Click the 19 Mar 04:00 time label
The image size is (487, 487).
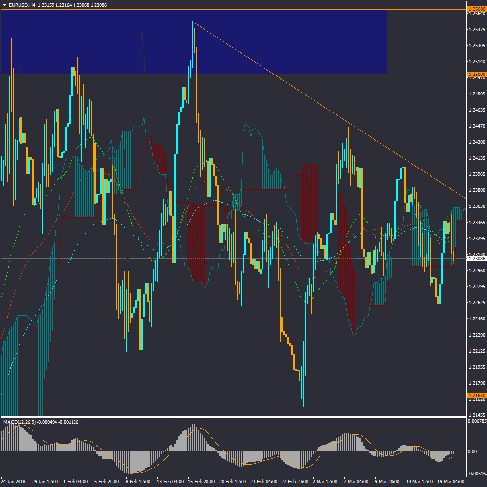click(450, 481)
